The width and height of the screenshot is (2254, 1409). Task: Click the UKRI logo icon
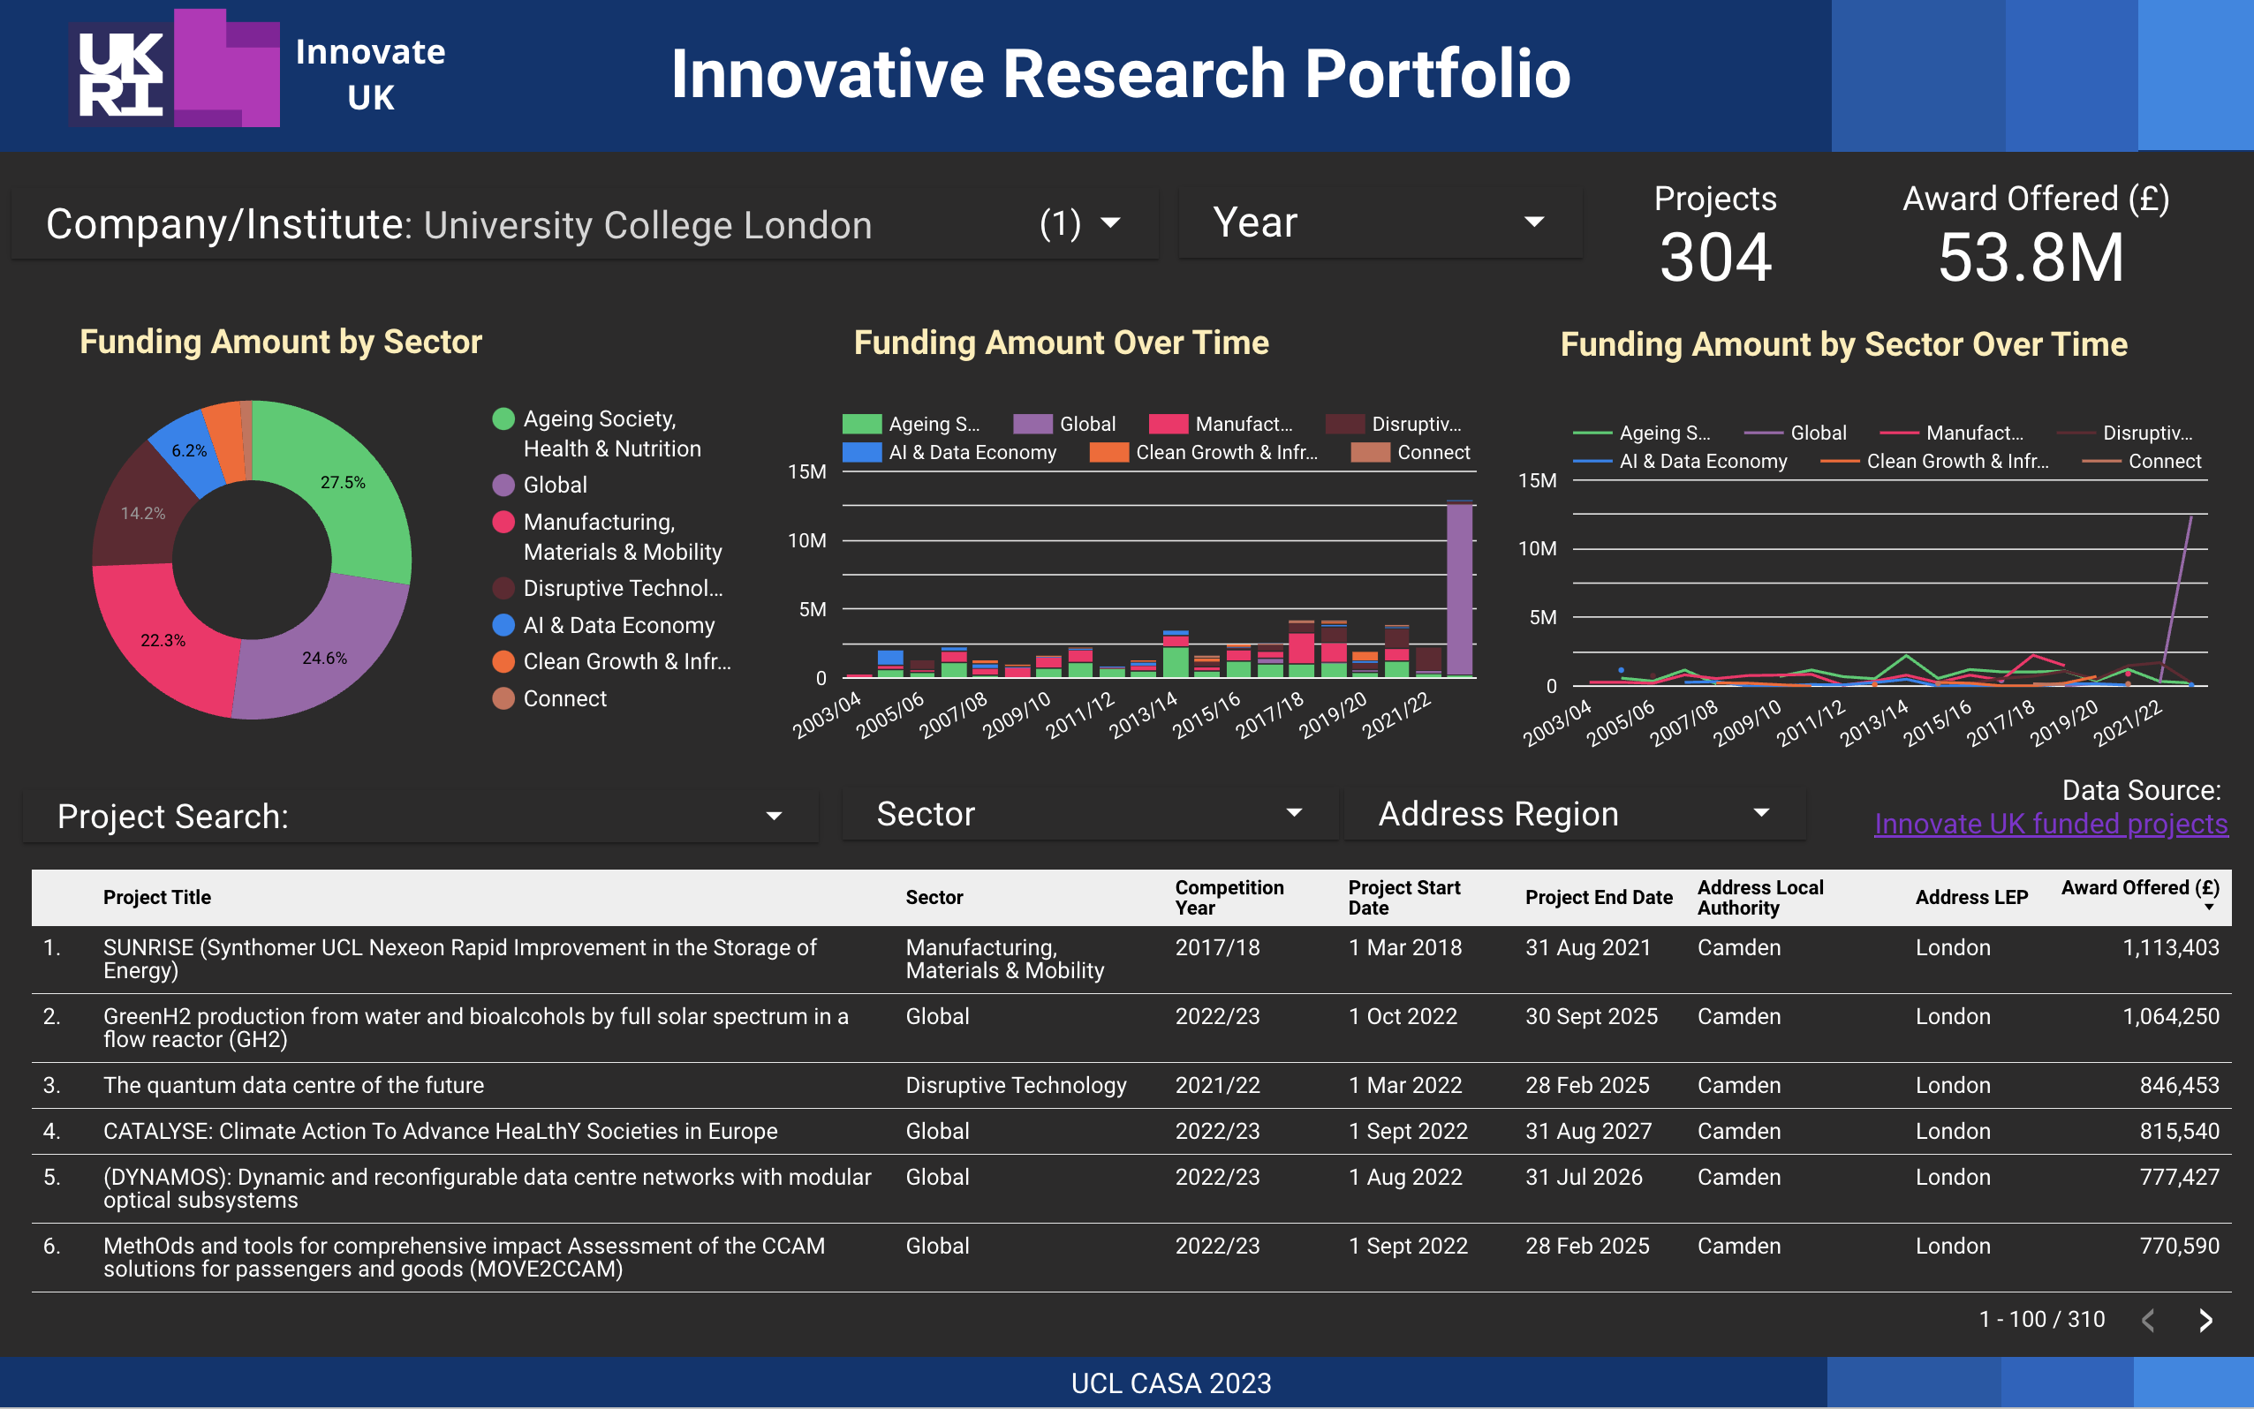pos(122,74)
